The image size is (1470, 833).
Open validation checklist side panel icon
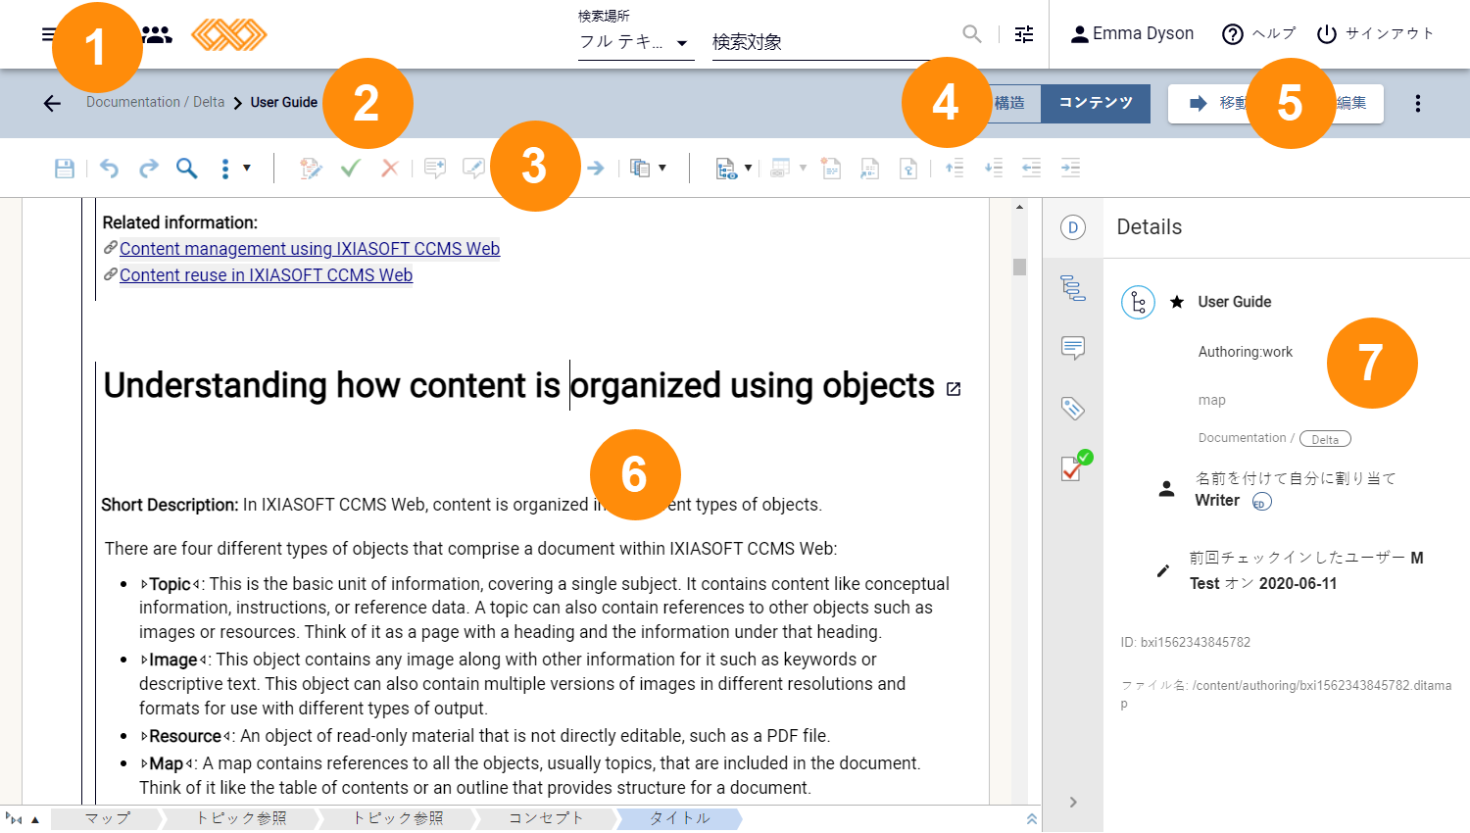(1075, 466)
